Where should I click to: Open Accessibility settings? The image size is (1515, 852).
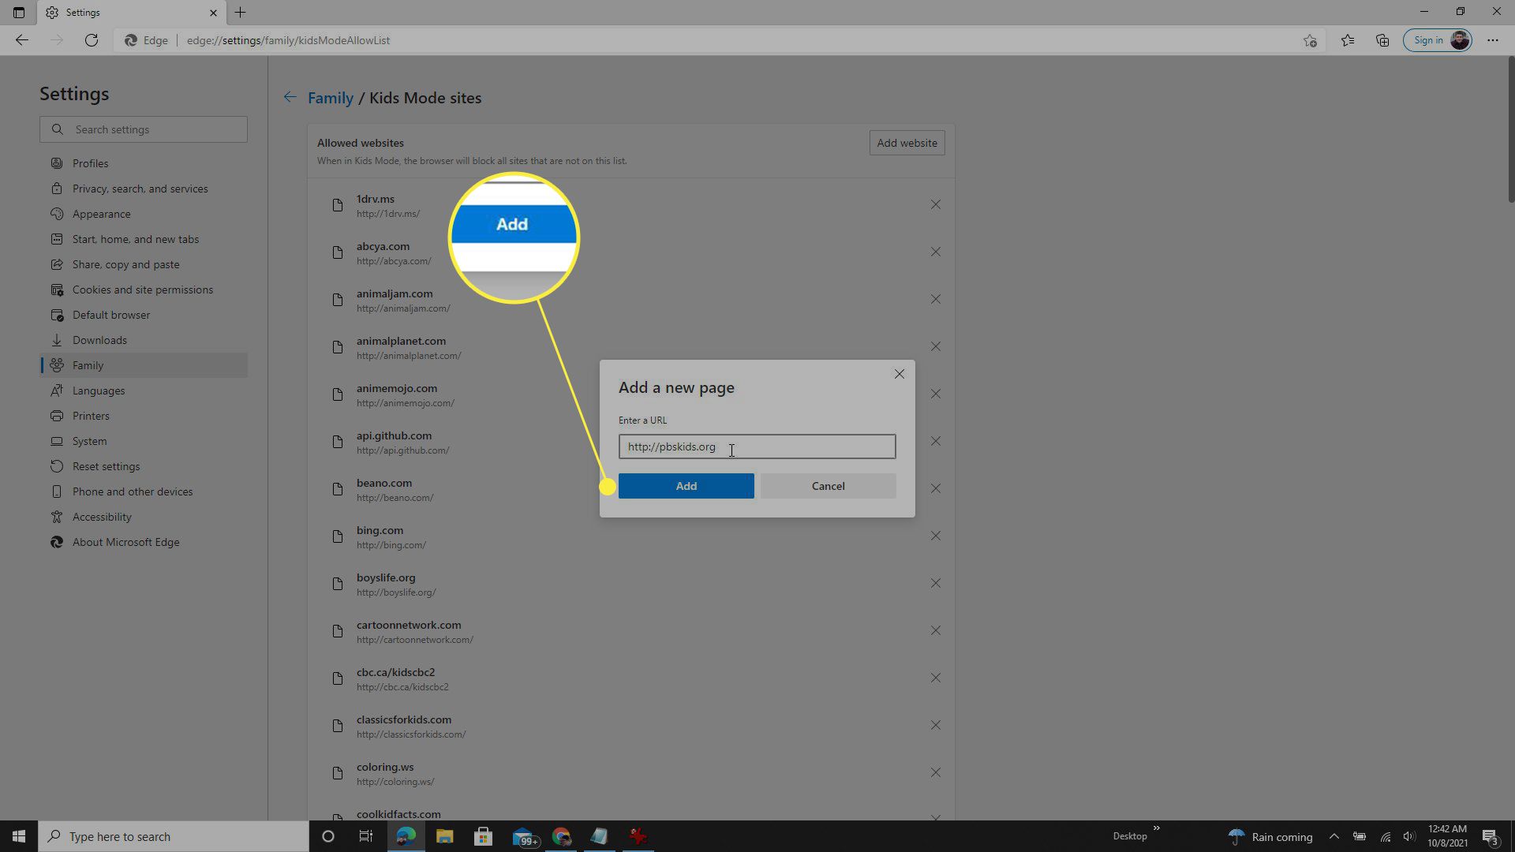click(x=144, y=517)
